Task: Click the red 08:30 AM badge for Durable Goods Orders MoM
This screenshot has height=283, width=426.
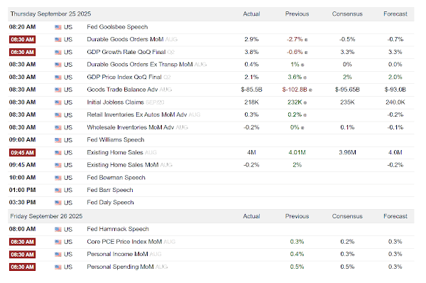Action: pos(22,39)
